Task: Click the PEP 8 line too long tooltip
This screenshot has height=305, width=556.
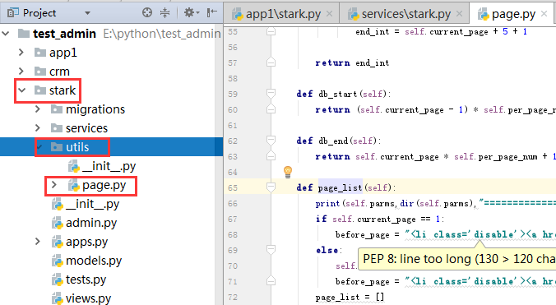Action: pos(457,259)
